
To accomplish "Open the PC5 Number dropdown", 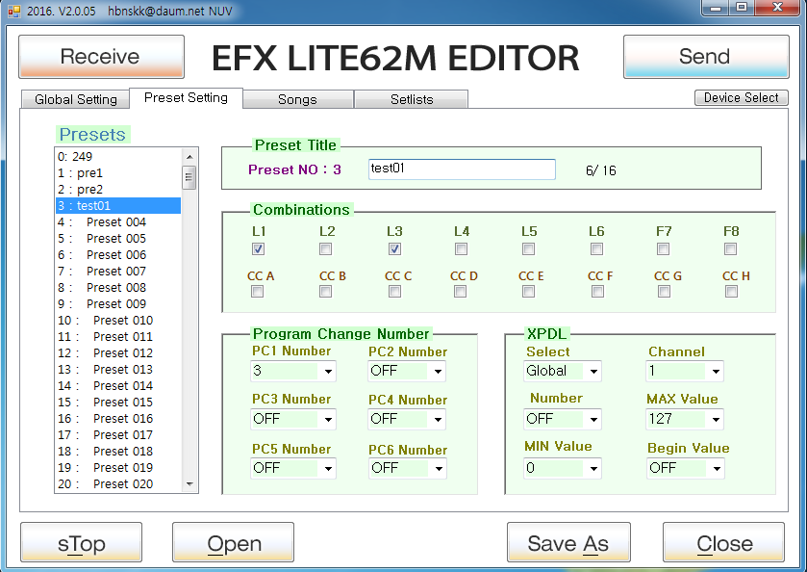I will point(292,468).
